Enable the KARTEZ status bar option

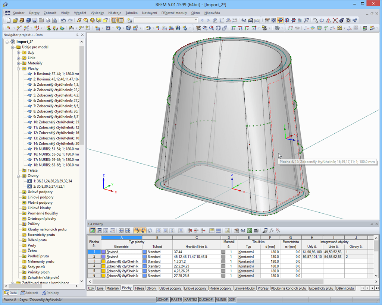(x=191, y=300)
